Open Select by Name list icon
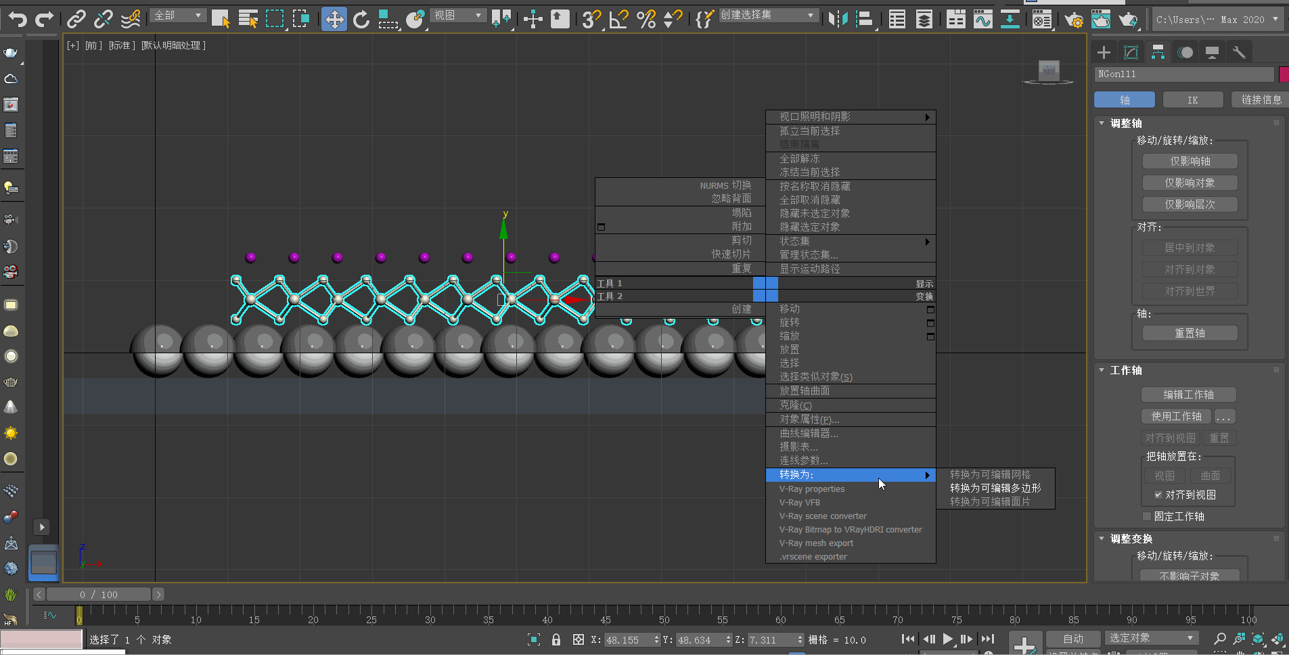The width and height of the screenshot is (1289, 655). pyautogui.click(x=248, y=19)
